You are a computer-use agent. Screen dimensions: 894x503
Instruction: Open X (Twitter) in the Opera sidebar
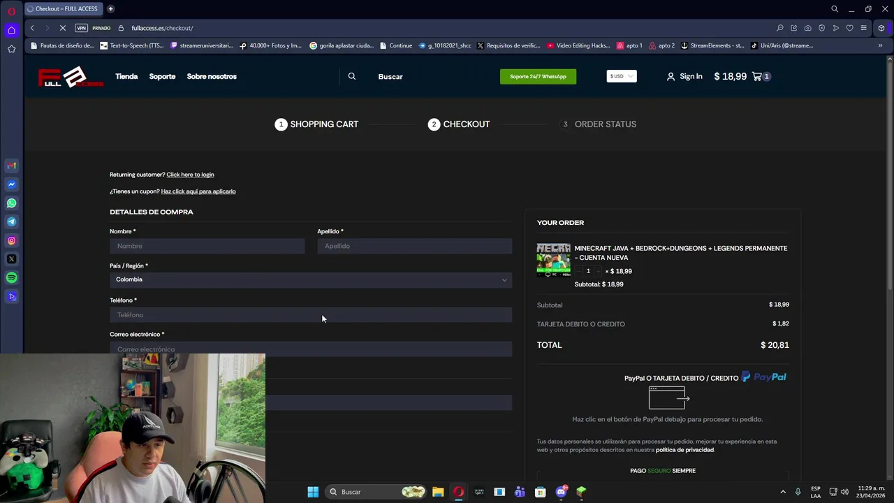point(11,259)
